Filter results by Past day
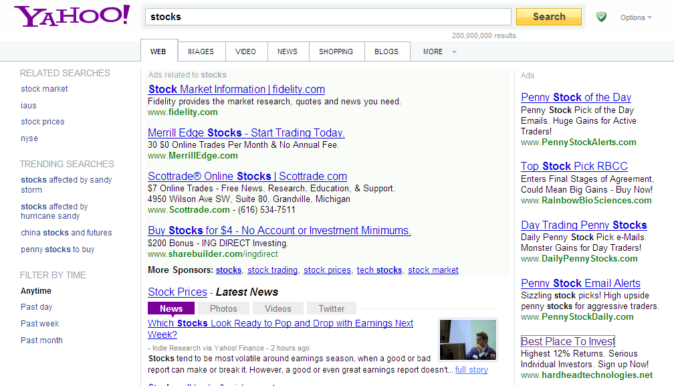 pos(36,307)
